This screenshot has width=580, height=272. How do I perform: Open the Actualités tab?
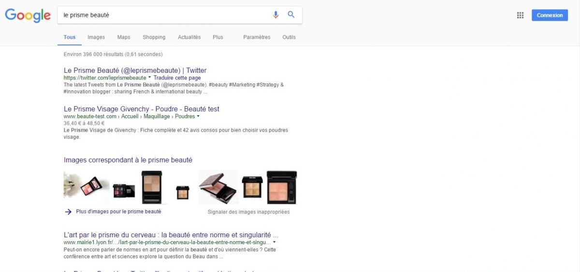(189, 37)
